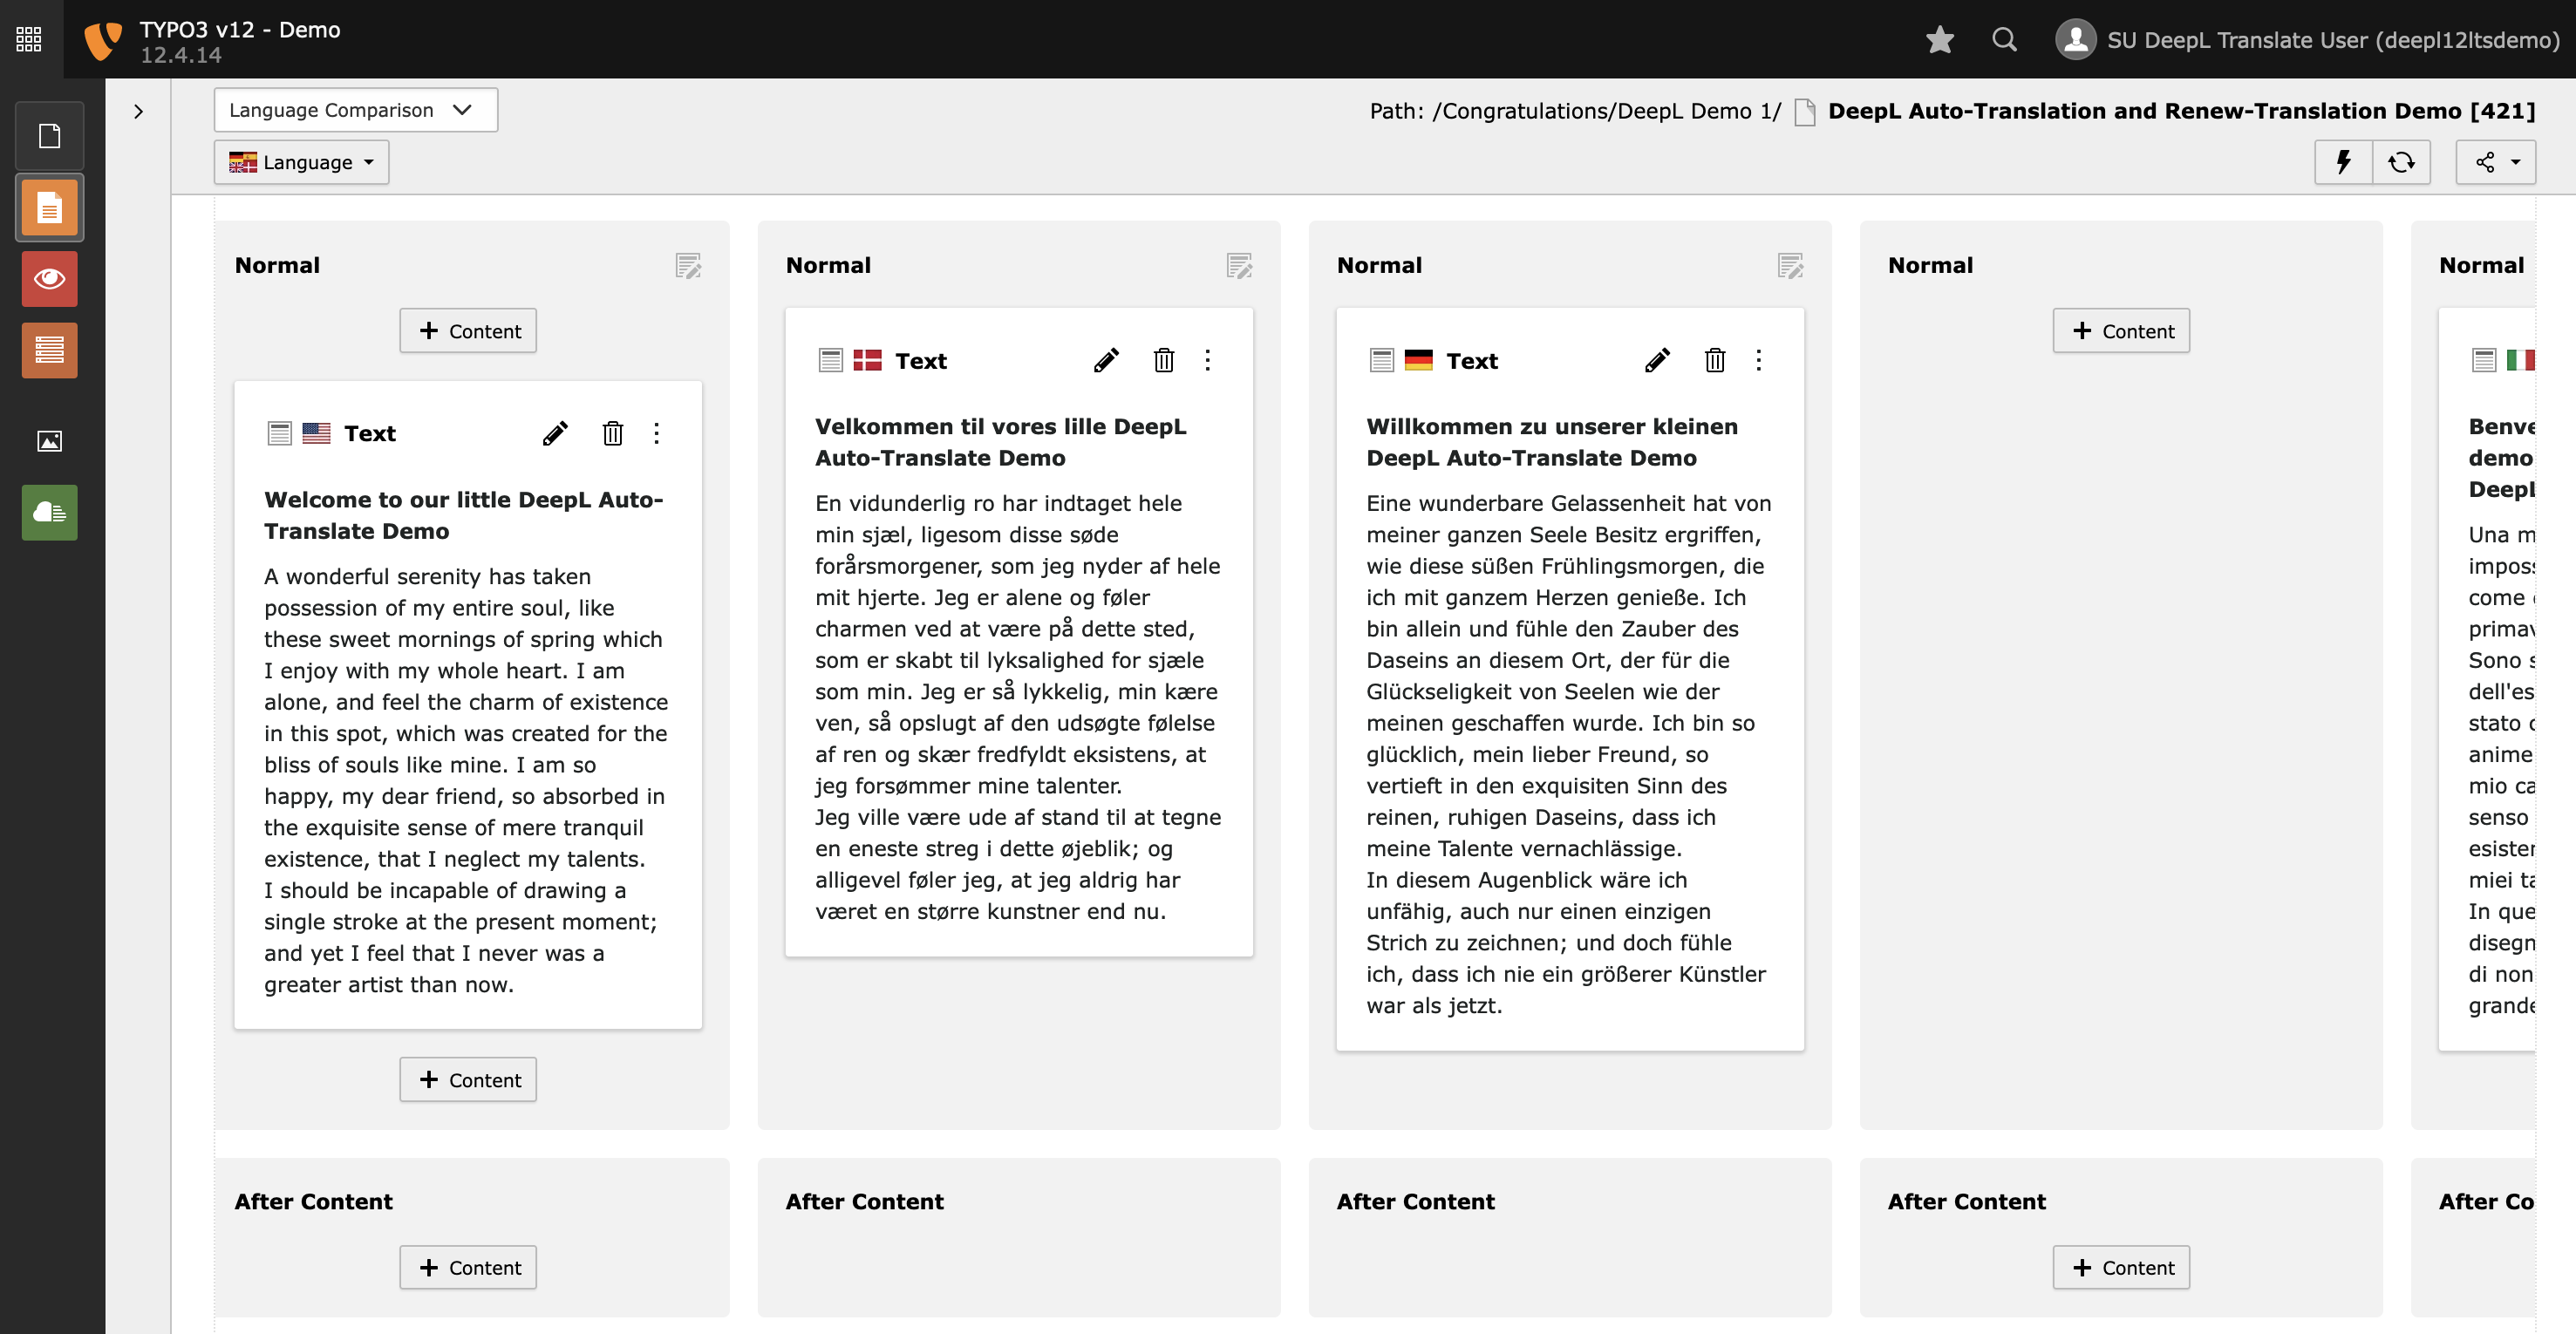Viewport: 2576px width, 1334px height.
Task: Create a new page using the page icon
Action: [49, 135]
